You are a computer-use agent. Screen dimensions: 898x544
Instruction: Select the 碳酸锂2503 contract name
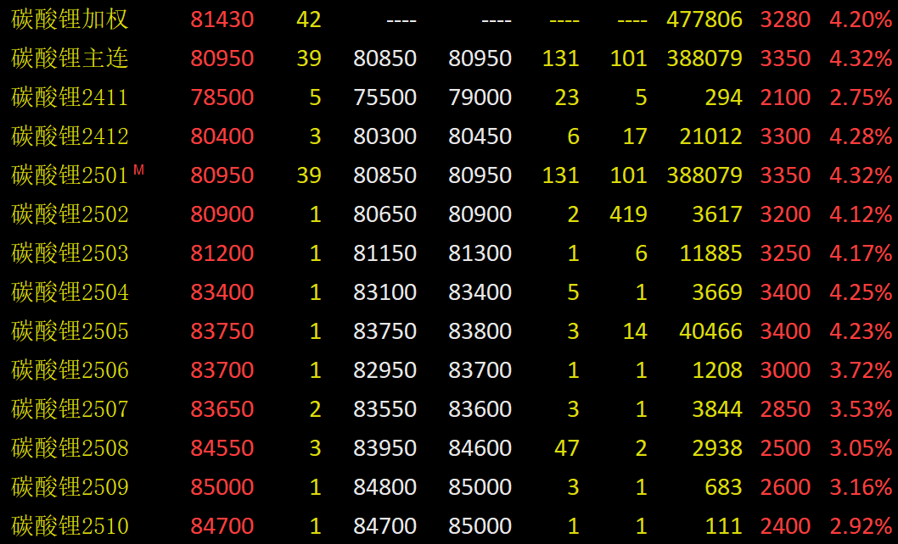[70, 253]
